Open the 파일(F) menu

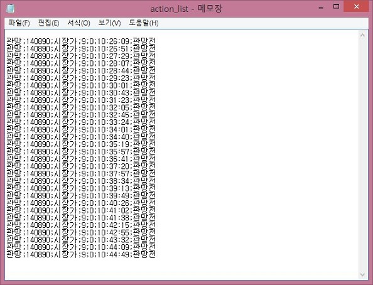coord(19,23)
